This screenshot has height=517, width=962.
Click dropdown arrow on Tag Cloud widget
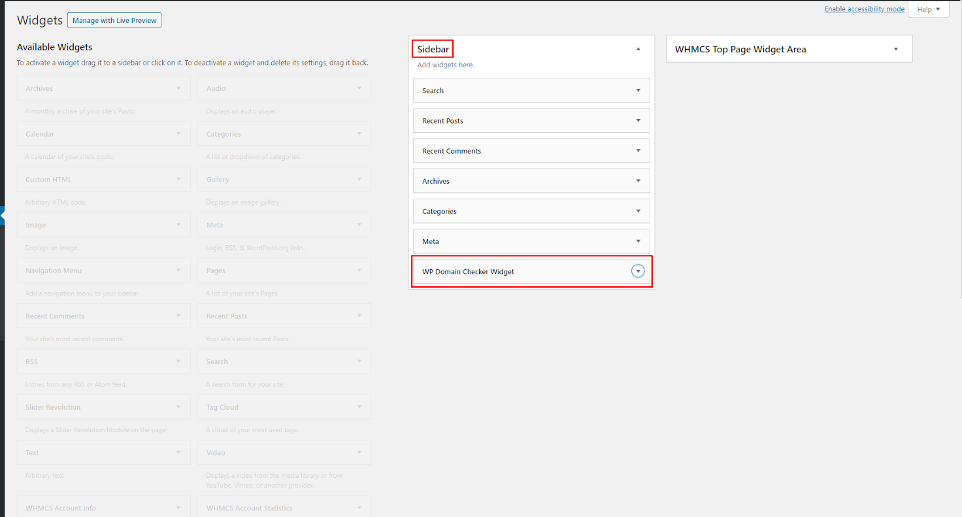click(x=359, y=407)
